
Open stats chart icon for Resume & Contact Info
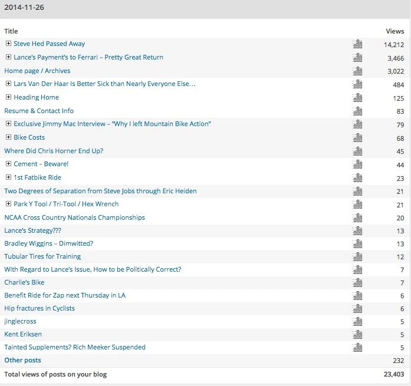(357, 111)
